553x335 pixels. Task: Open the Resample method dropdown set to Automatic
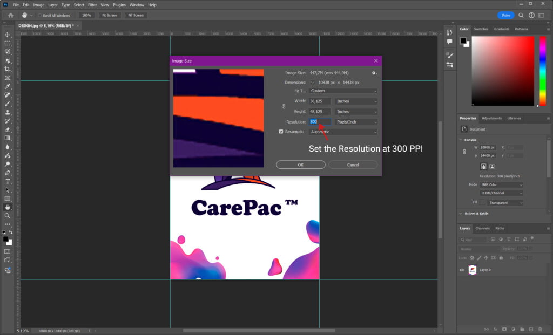pyautogui.click(x=343, y=132)
